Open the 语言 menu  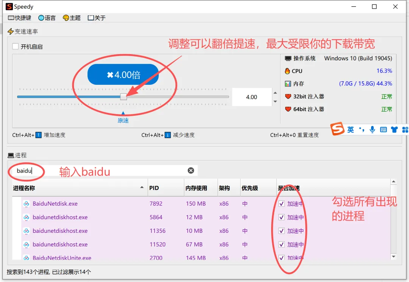[x=47, y=18]
